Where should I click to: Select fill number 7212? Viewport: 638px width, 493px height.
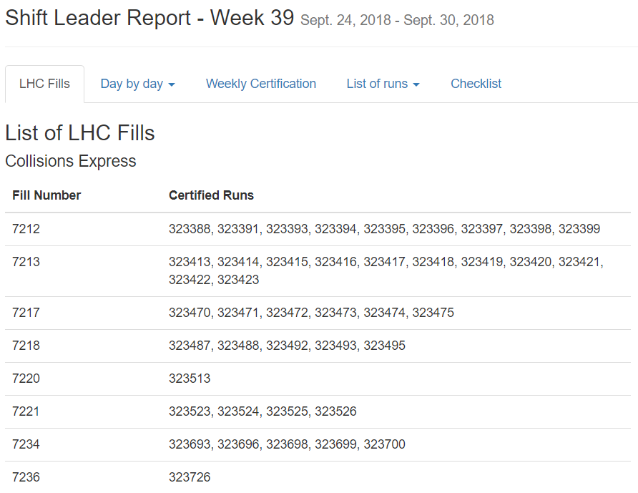point(26,229)
